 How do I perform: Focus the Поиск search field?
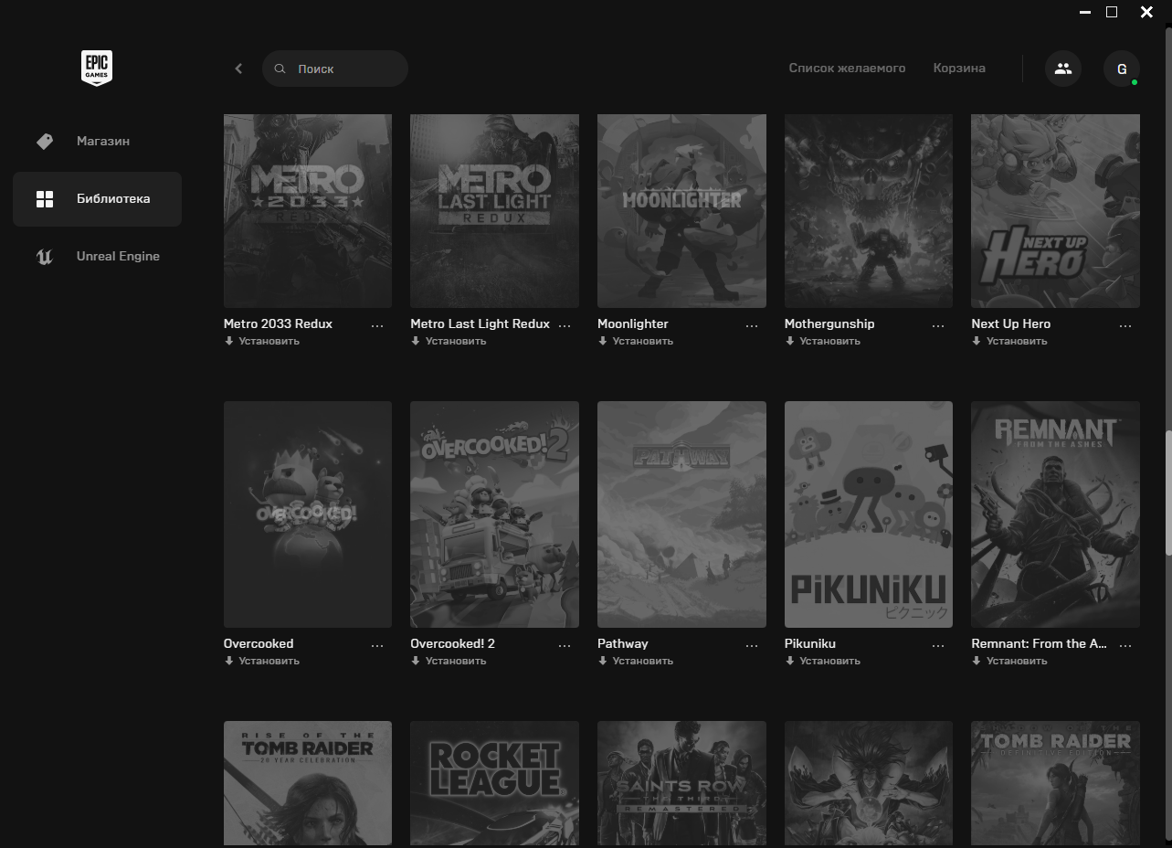pyautogui.click(x=335, y=69)
